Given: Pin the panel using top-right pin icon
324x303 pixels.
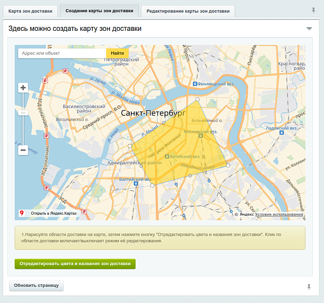Looking at the screenshot, I should pos(313,10).
